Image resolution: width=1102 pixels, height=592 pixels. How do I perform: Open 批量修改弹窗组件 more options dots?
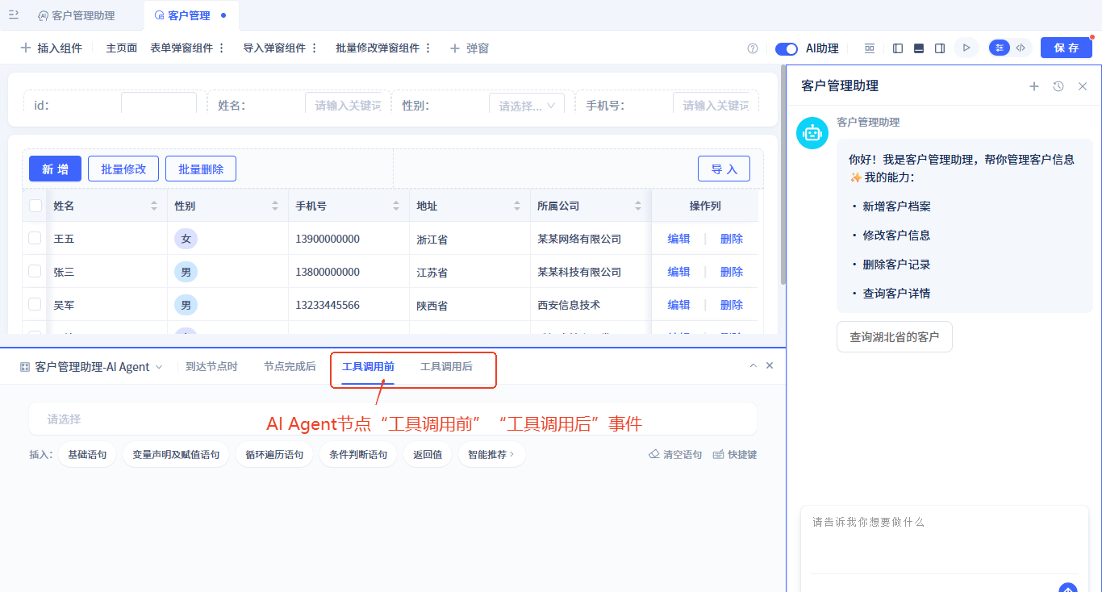coord(428,48)
